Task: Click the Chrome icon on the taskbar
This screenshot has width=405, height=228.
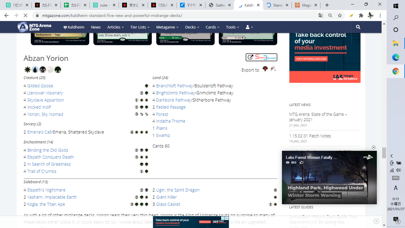Action: (396, 72)
